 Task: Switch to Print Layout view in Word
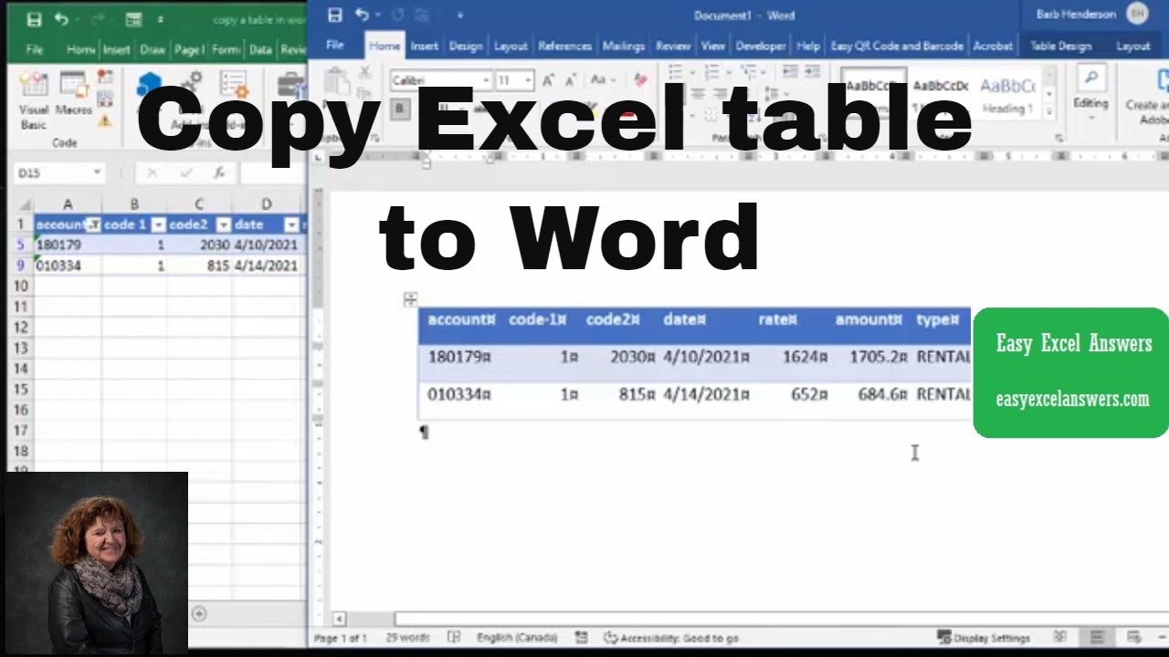coord(1097,637)
